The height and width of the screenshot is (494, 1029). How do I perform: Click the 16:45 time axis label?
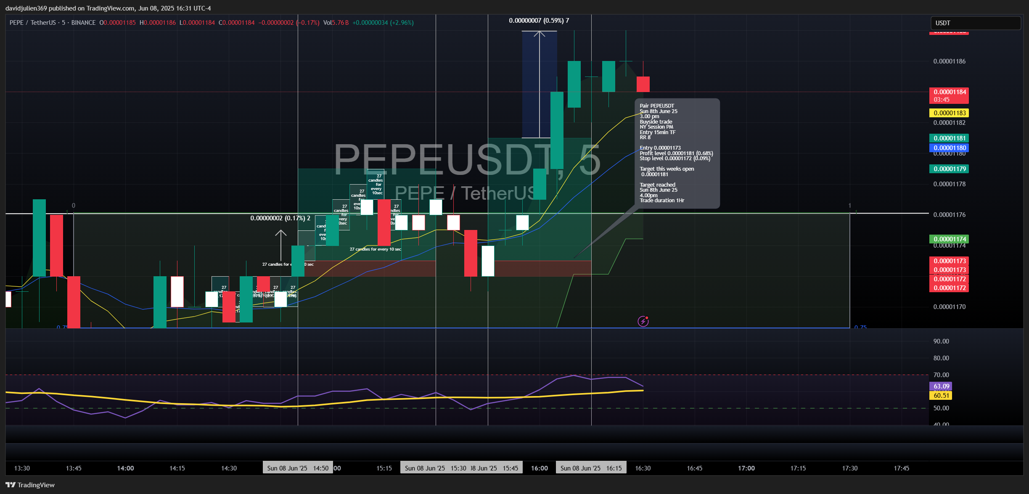[x=695, y=468]
